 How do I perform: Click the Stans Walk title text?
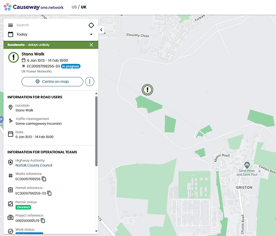click(x=33, y=54)
